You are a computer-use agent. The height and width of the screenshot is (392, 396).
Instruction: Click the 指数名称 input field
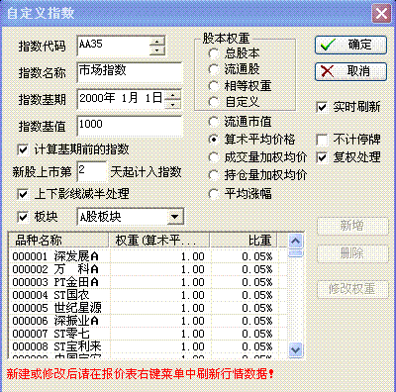coord(130,72)
